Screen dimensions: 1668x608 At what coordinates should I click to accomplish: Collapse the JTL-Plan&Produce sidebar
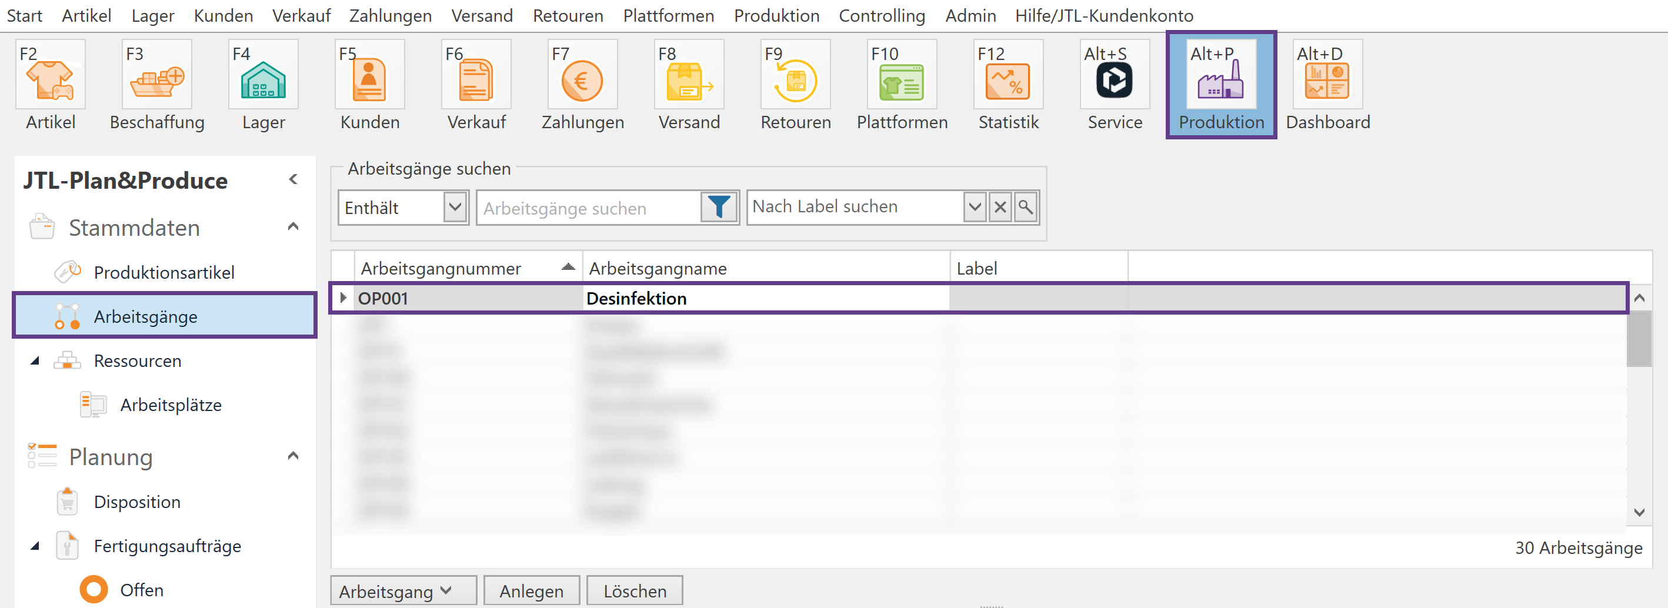(293, 179)
